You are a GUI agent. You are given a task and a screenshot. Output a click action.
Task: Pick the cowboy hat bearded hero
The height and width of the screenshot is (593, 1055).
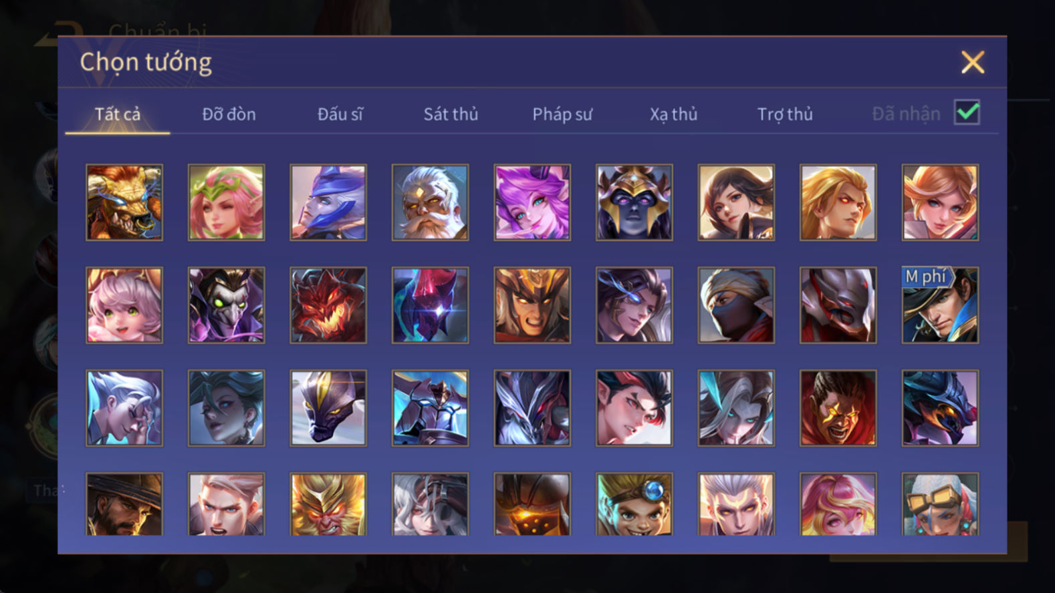(124, 504)
